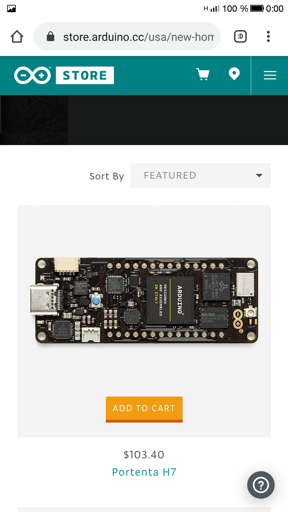
Task: Open the Portenta H7 product link
Action: 144,472
